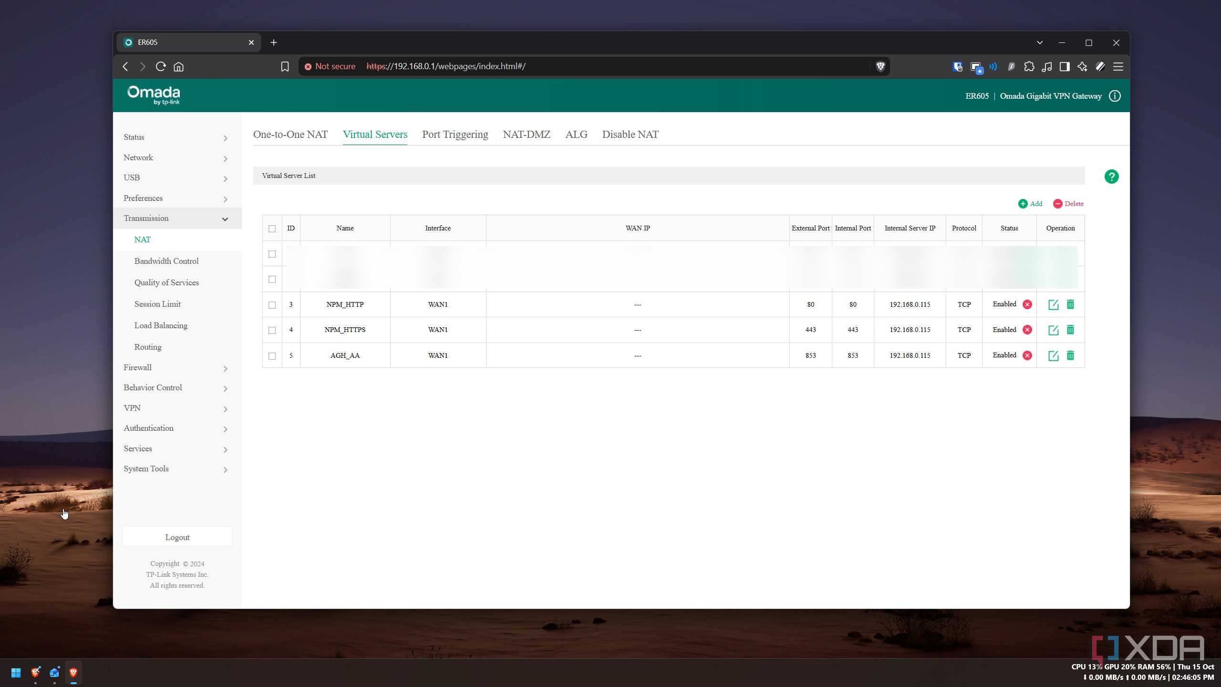Delete the AGH_AA entry via trash icon
Image resolution: width=1221 pixels, height=687 pixels.
tap(1070, 355)
